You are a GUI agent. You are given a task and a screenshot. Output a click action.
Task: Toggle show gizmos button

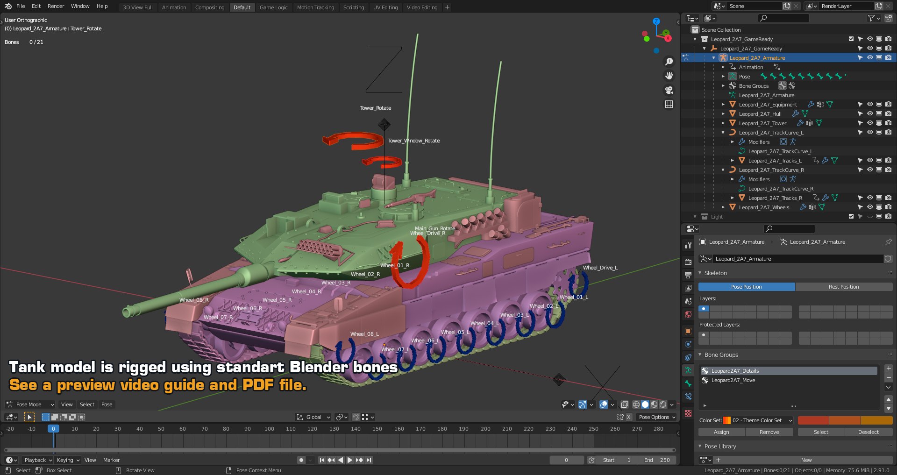coord(582,404)
